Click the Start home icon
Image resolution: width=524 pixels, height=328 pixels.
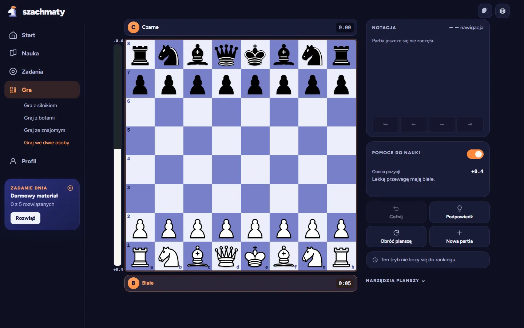click(x=13, y=35)
